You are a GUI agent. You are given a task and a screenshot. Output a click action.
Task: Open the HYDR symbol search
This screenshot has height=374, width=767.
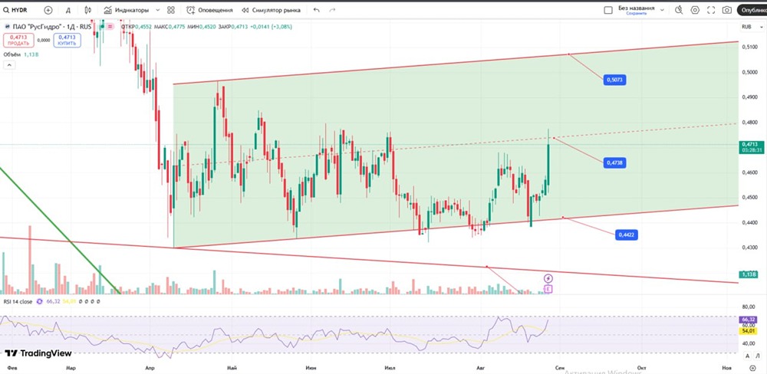(14, 10)
